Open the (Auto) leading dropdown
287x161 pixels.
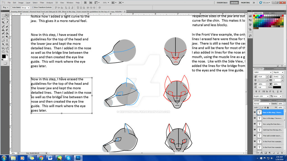283,77
